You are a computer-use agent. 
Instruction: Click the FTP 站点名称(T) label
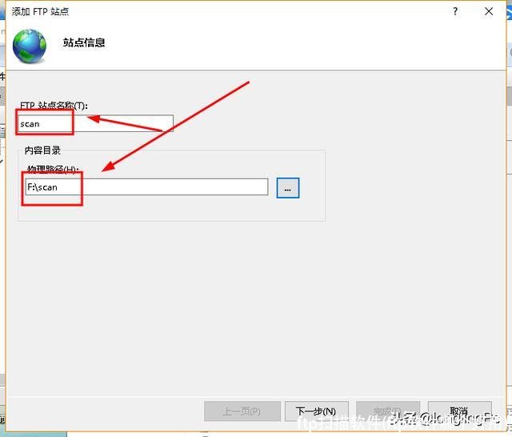pos(54,106)
